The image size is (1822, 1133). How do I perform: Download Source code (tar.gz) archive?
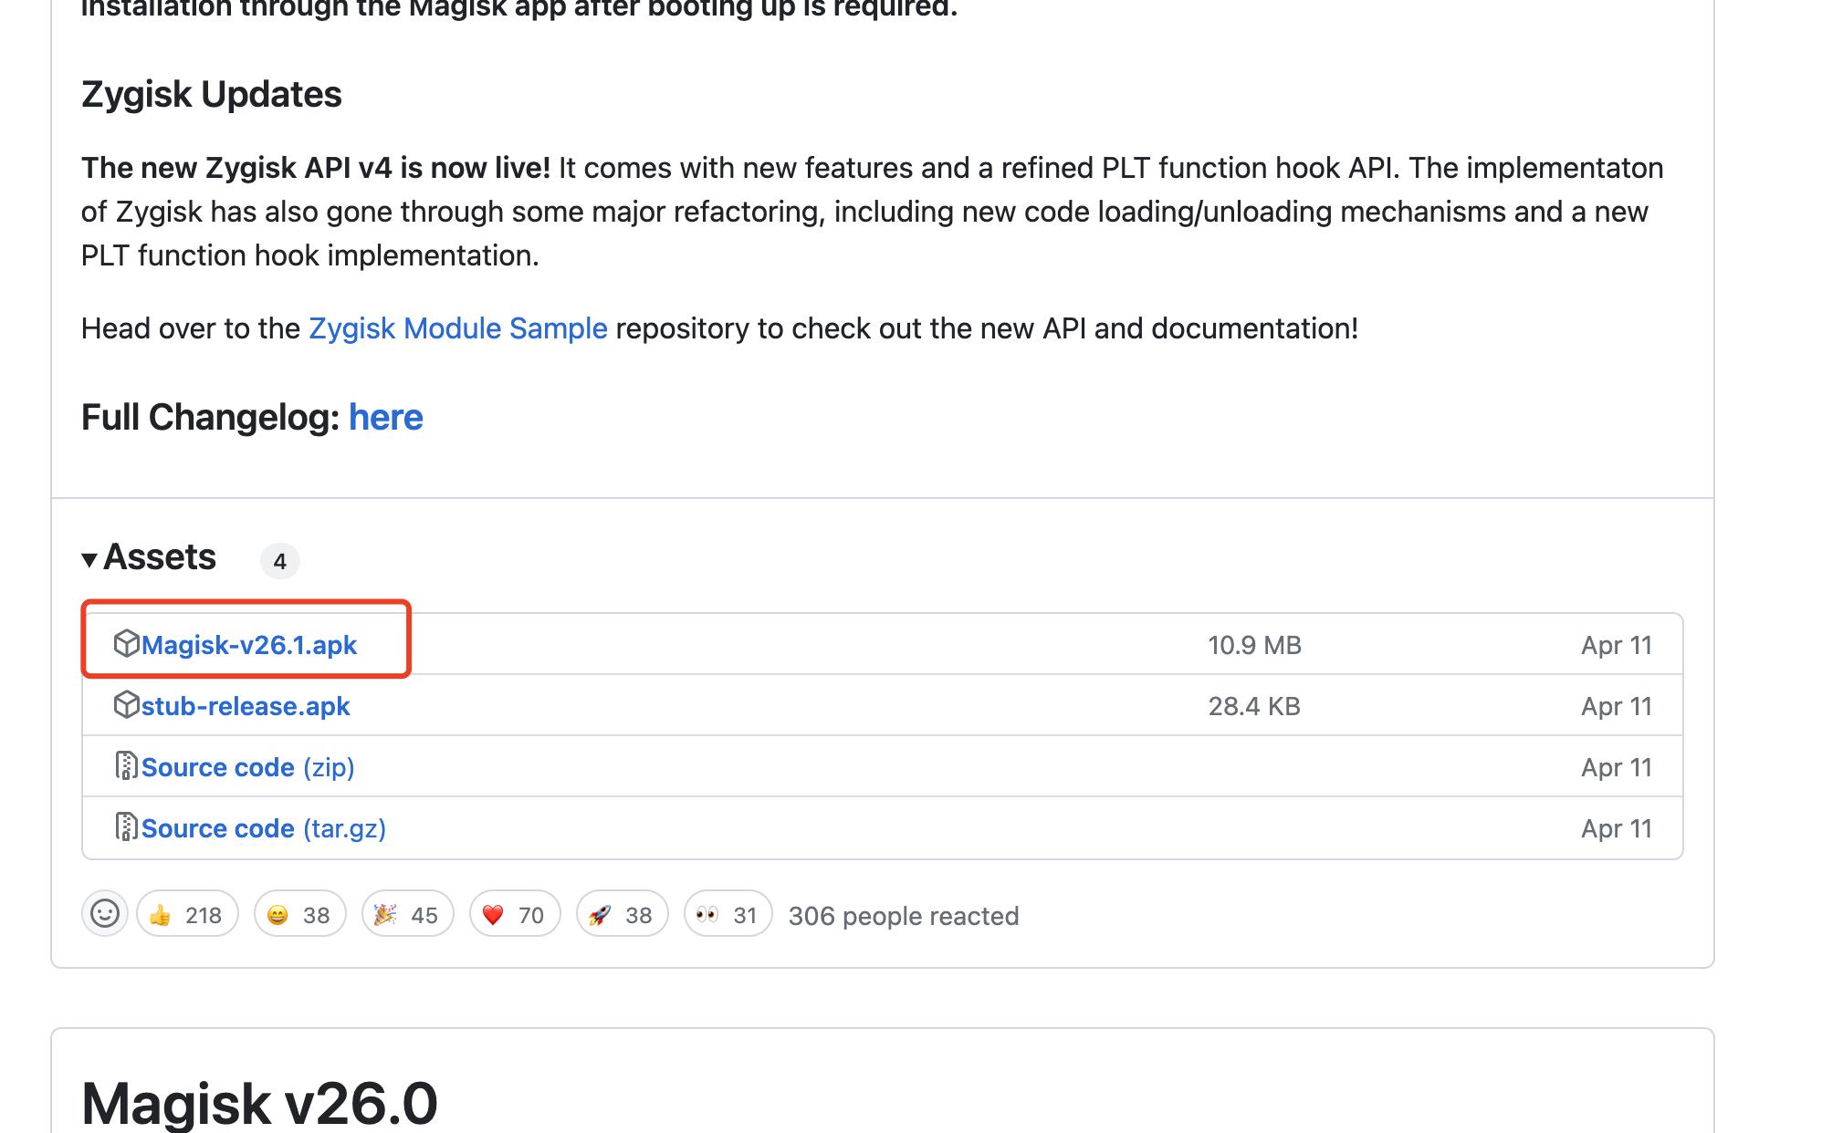[x=263, y=828]
